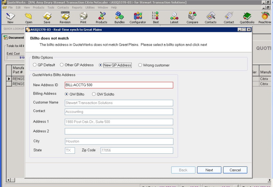
Task: Click the Document tab icon in QuoteWerks
Action: coord(5,37)
